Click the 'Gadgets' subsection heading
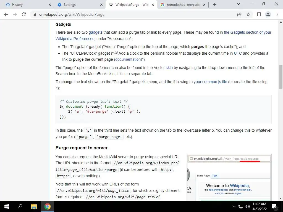 pos(63,24)
